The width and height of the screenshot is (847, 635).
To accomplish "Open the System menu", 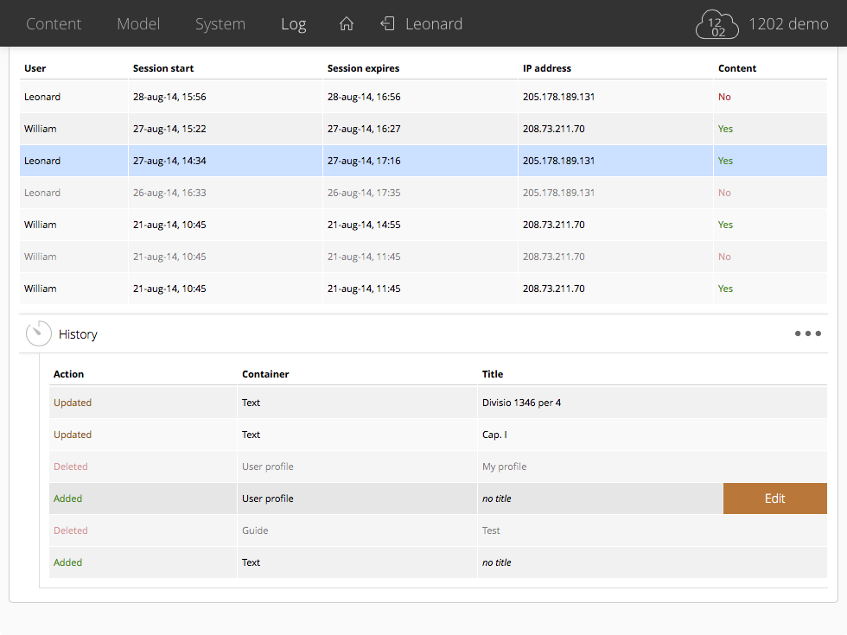I will tap(220, 24).
